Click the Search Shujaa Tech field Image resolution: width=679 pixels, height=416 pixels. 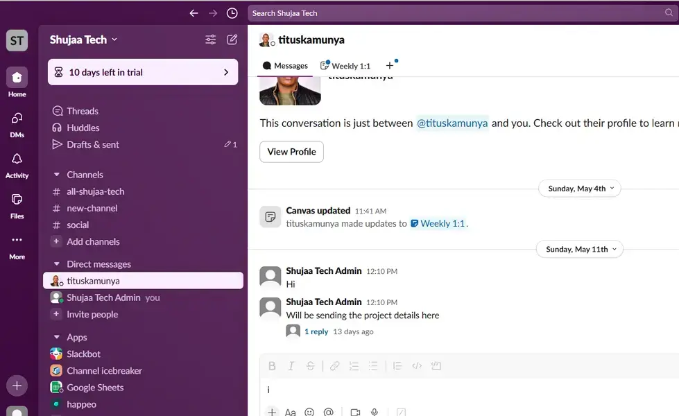point(463,13)
